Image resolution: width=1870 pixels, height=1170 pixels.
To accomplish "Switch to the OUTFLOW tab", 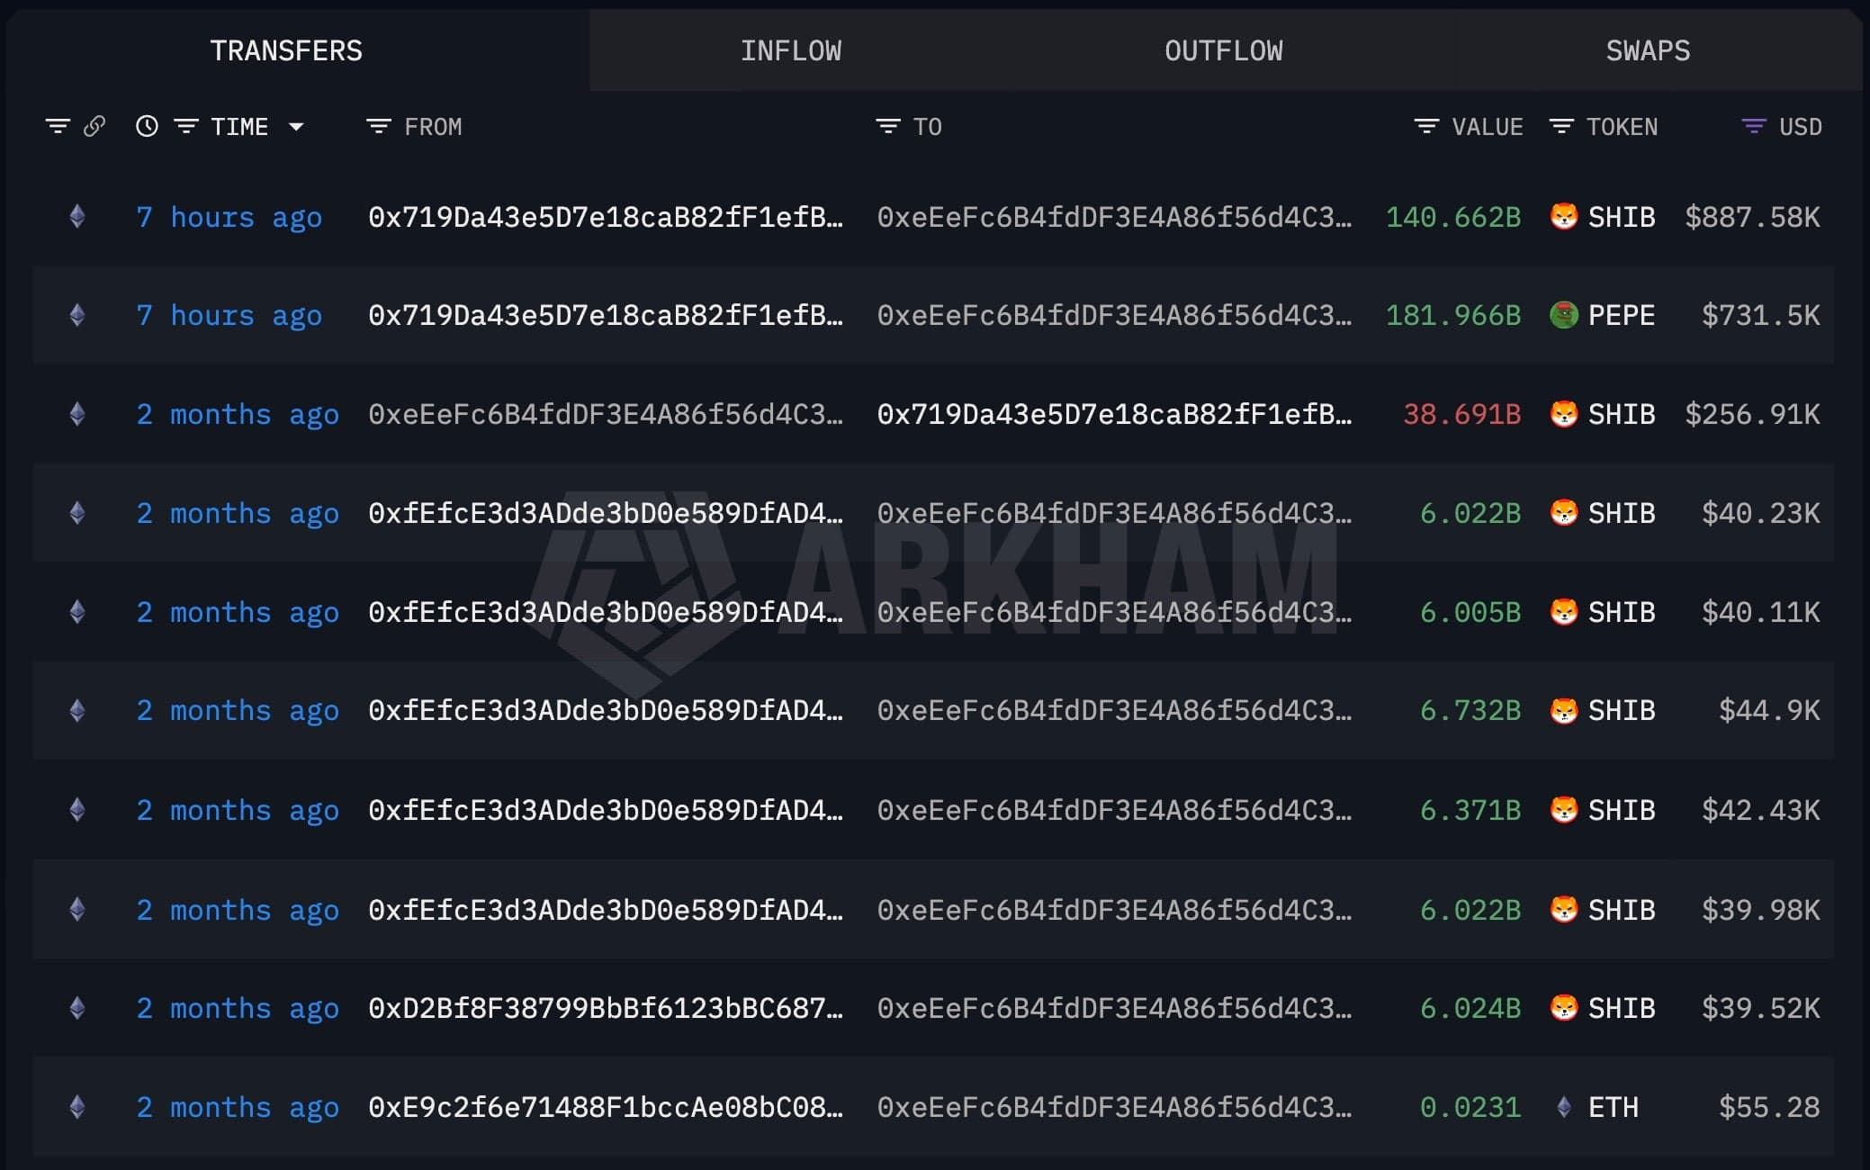I will pyautogui.click(x=1223, y=50).
